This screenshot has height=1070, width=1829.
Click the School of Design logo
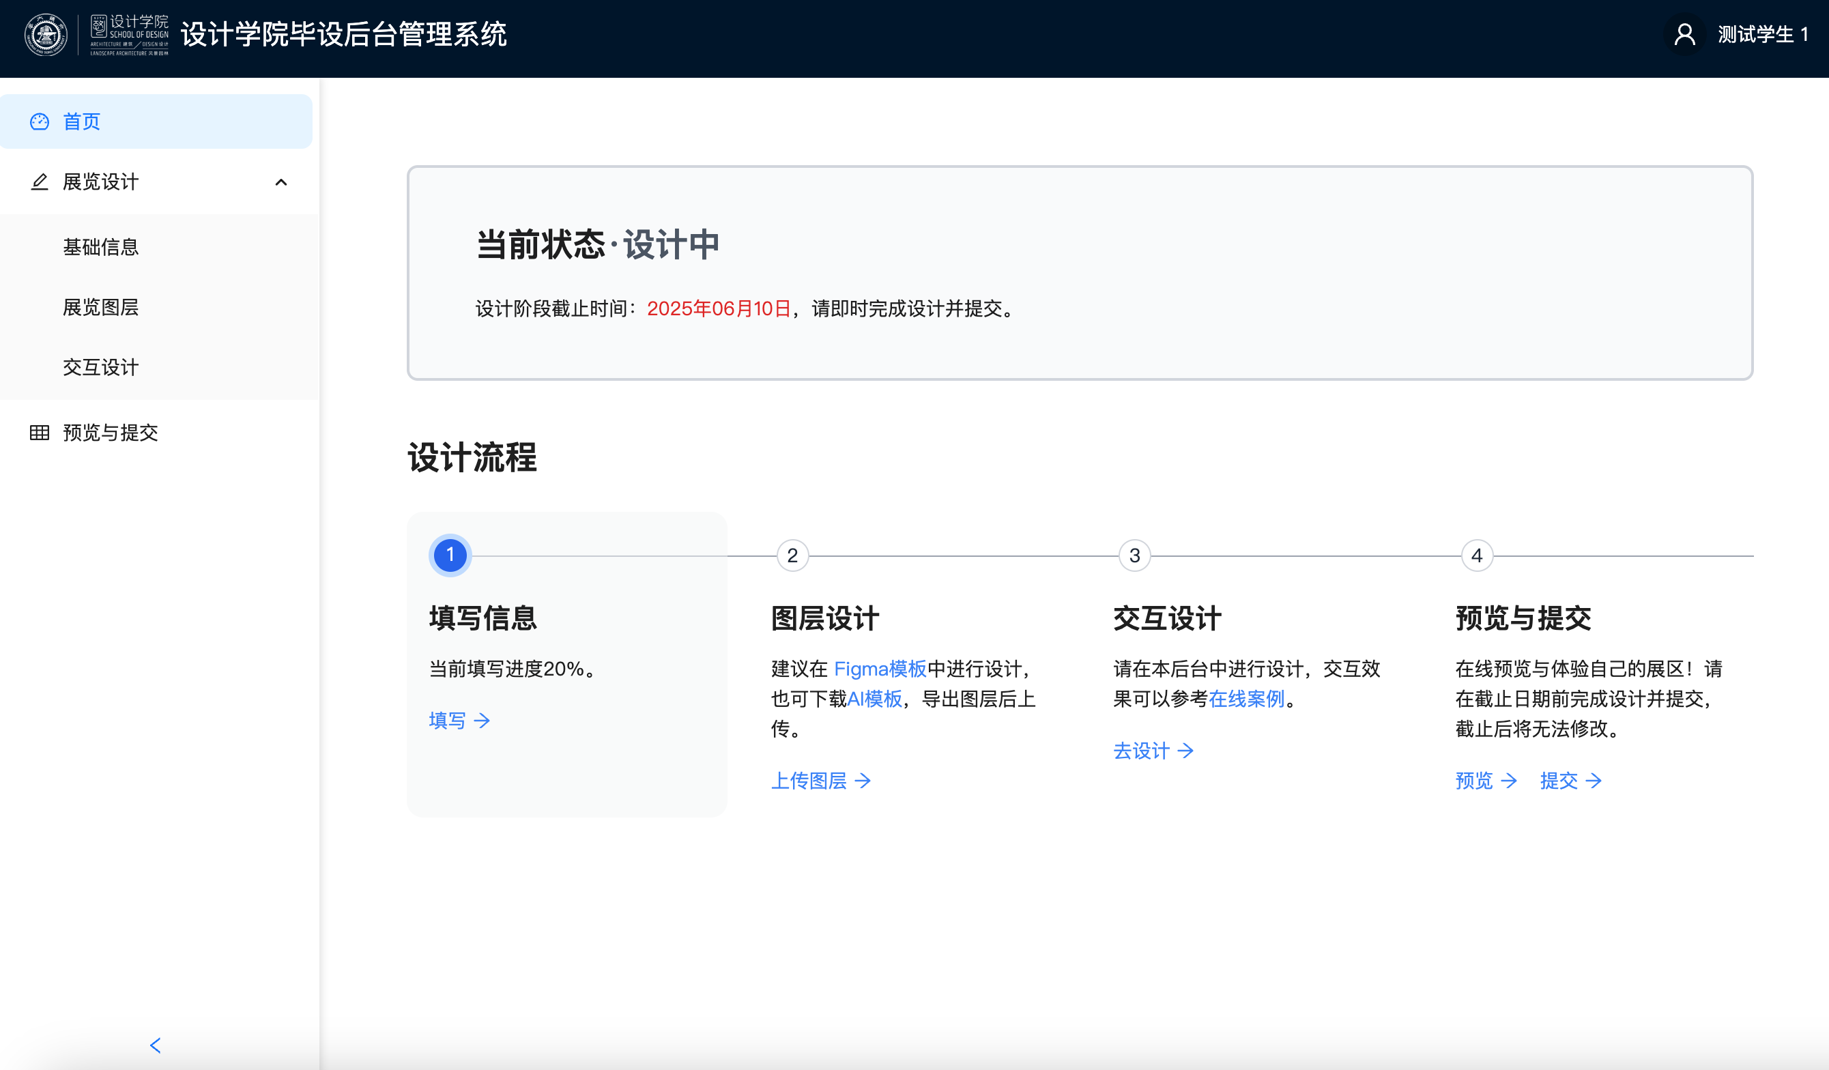pyautogui.click(x=129, y=35)
